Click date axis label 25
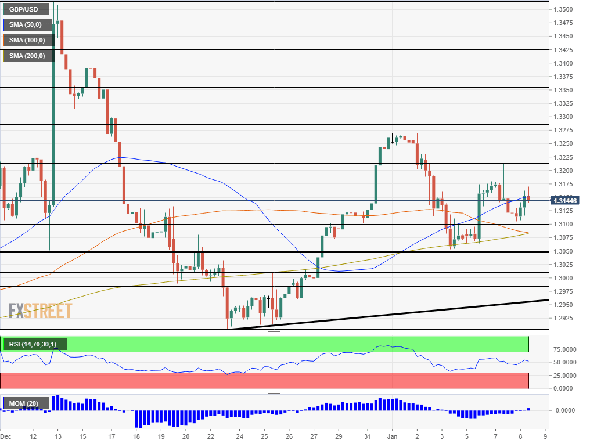 point(264,436)
